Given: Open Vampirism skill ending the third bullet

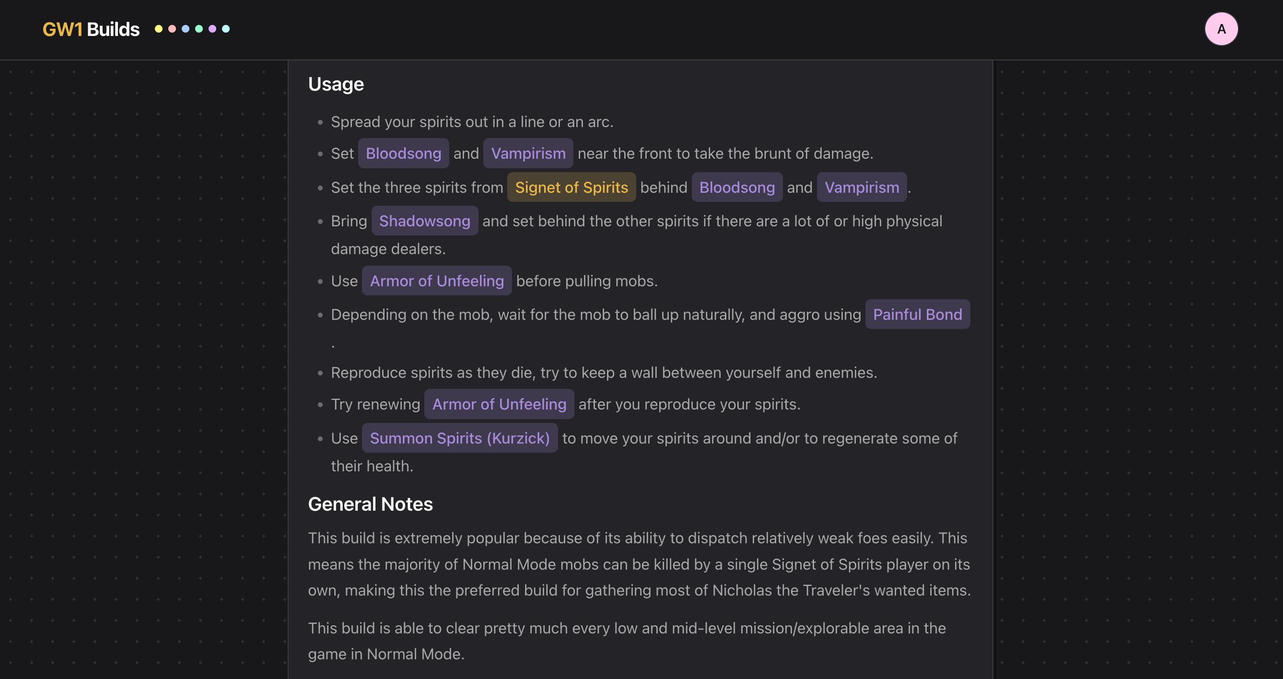Looking at the screenshot, I should (862, 187).
